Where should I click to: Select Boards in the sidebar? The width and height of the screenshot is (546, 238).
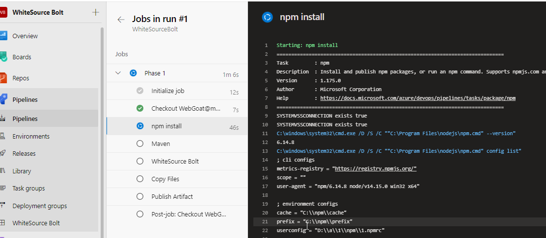coord(22,57)
